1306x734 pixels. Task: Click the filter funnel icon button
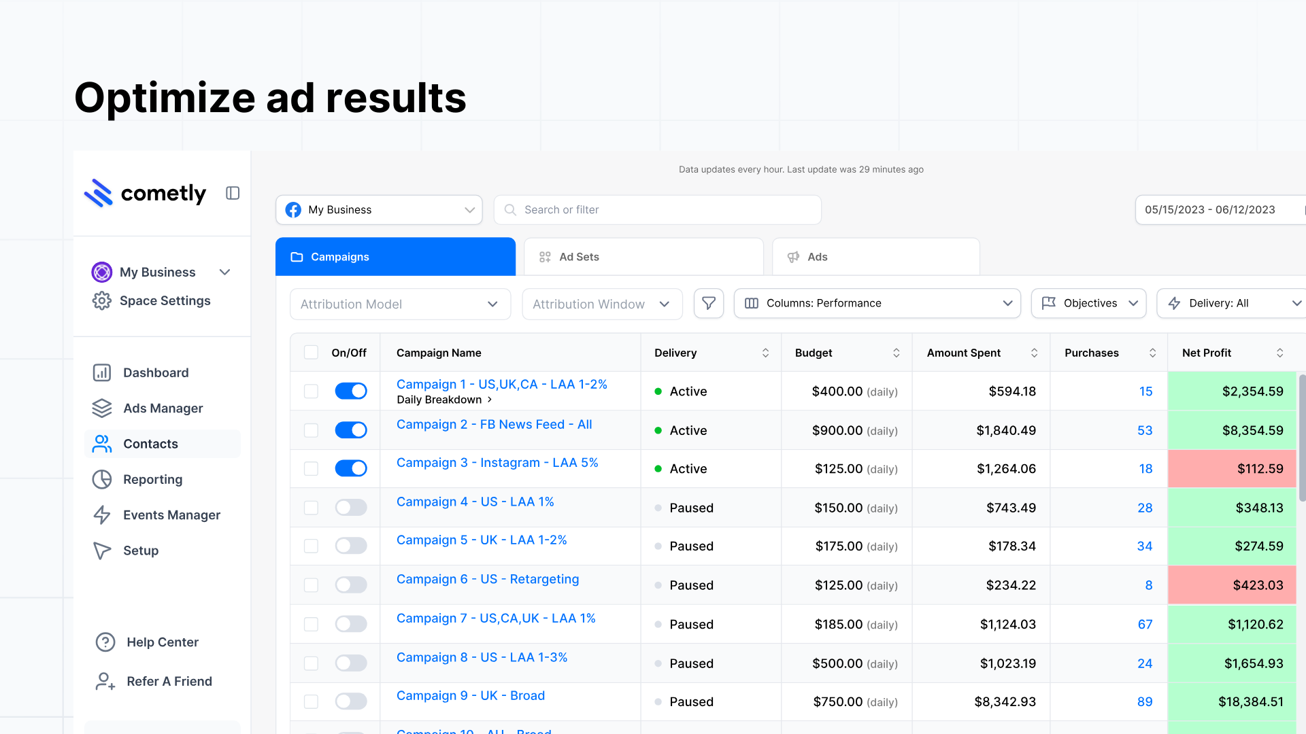click(x=709, y=303)
